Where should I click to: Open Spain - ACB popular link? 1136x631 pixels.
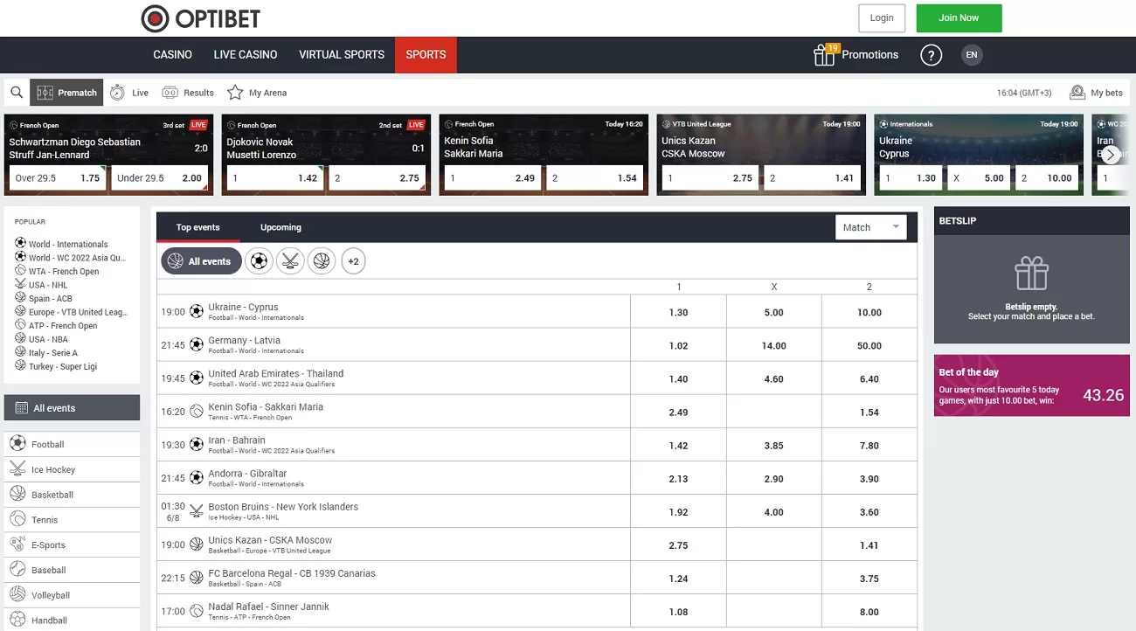coord(51,298)
